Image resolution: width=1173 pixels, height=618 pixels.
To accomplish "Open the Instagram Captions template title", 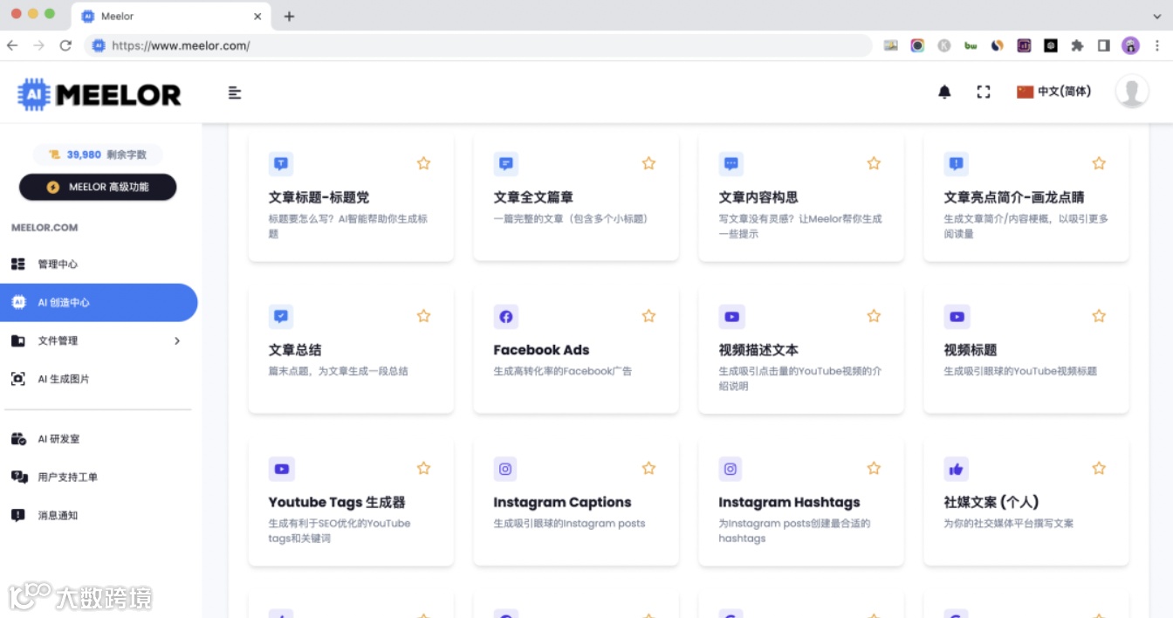I will pos(562,503).
